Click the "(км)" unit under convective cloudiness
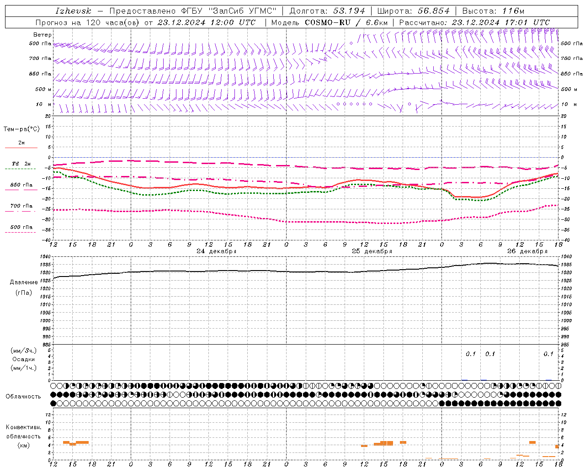585x468 pixels. pos(24,445)
